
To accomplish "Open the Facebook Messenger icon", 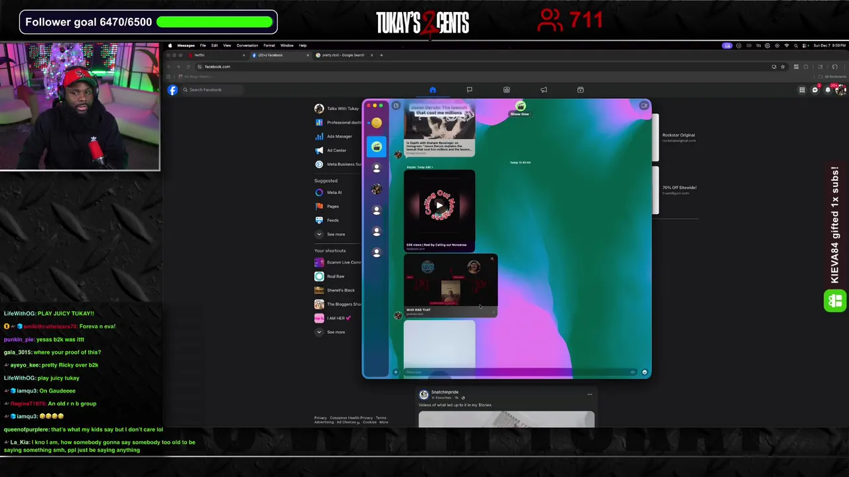I will 815,90.
